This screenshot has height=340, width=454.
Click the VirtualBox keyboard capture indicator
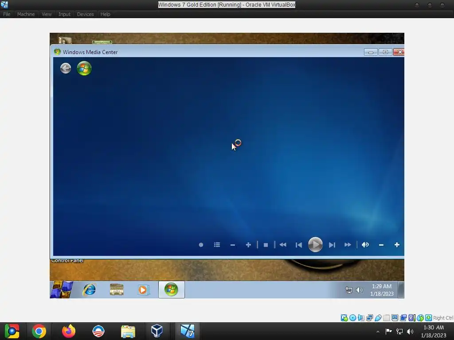coord(429,318)
